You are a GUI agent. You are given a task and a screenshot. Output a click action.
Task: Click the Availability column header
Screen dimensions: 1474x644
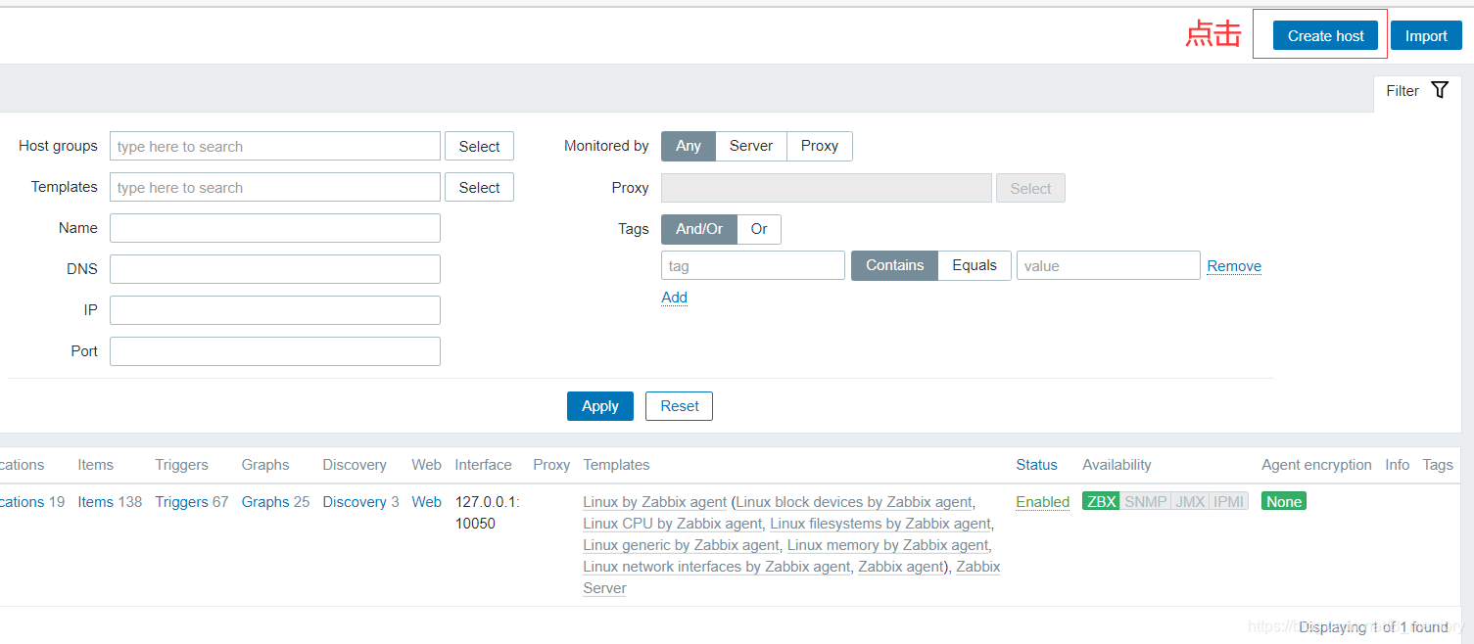click(1117, 465)
